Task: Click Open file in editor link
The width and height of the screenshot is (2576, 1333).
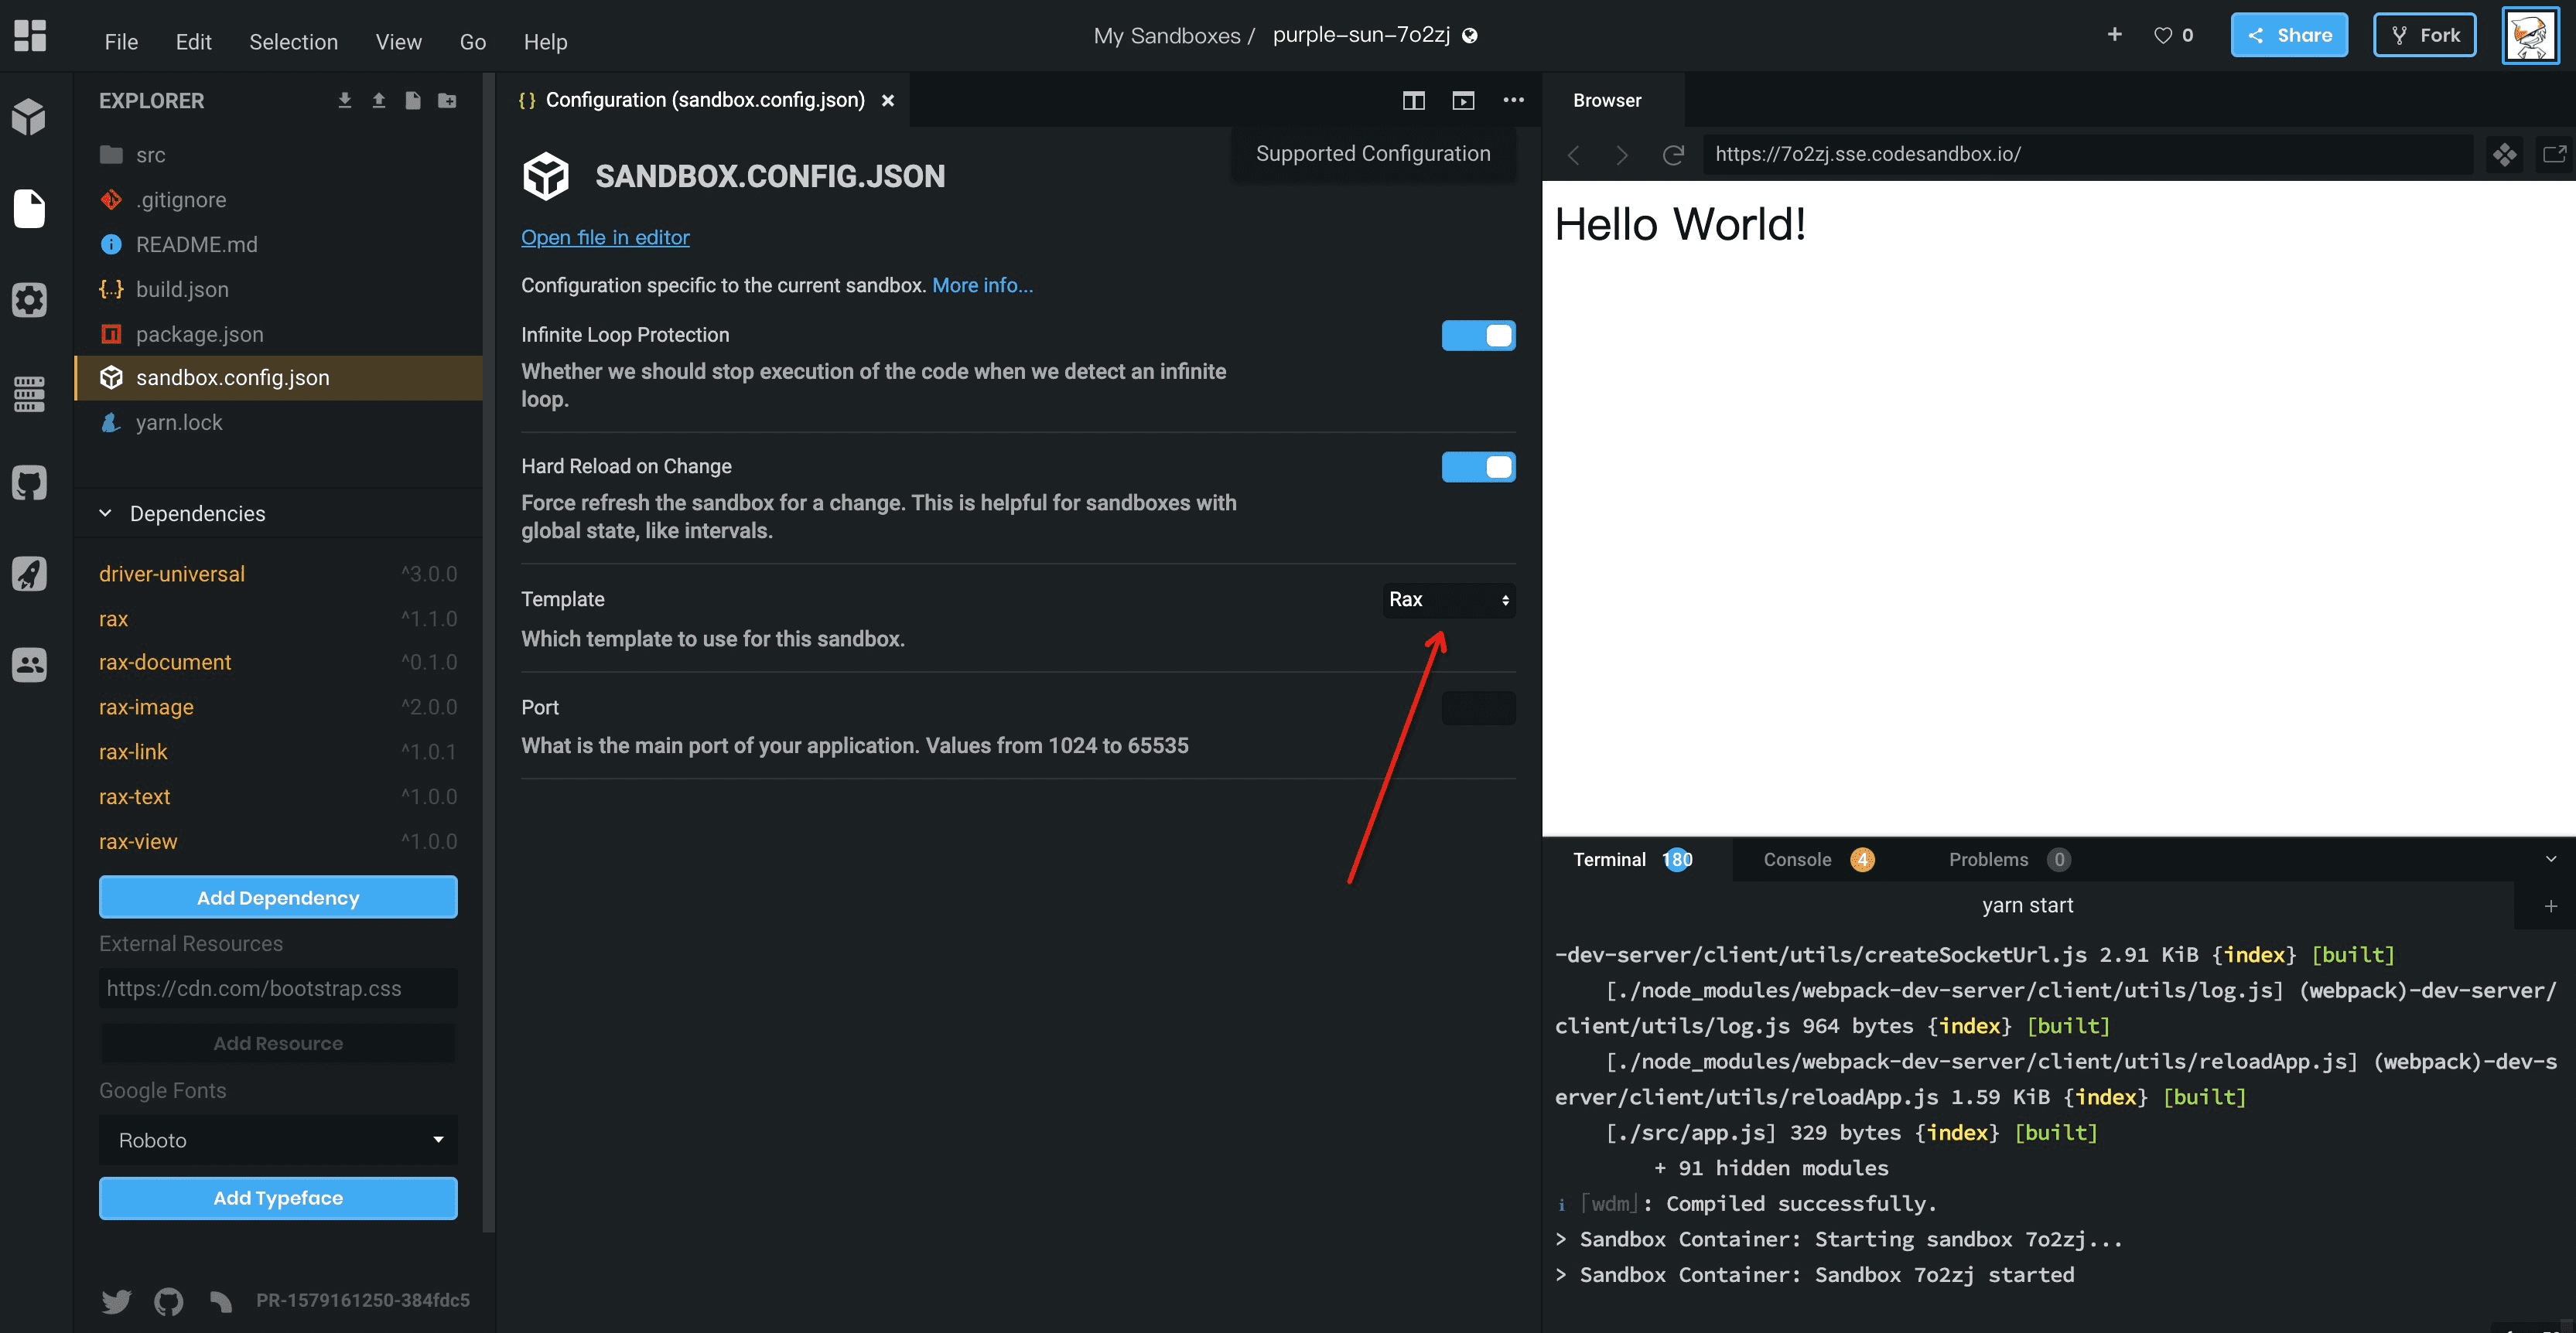Action: 605,238
